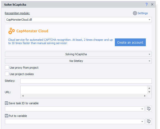
Task: Expand the Save task ID variable dropdown
Action: 142,109
